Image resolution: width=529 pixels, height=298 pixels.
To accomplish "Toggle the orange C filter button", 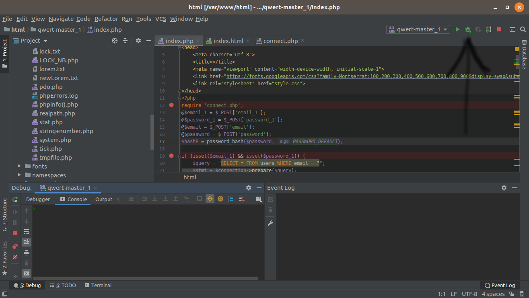I will 210,199.
